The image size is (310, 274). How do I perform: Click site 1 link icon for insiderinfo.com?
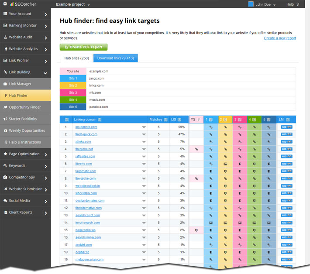pos(211,127)
